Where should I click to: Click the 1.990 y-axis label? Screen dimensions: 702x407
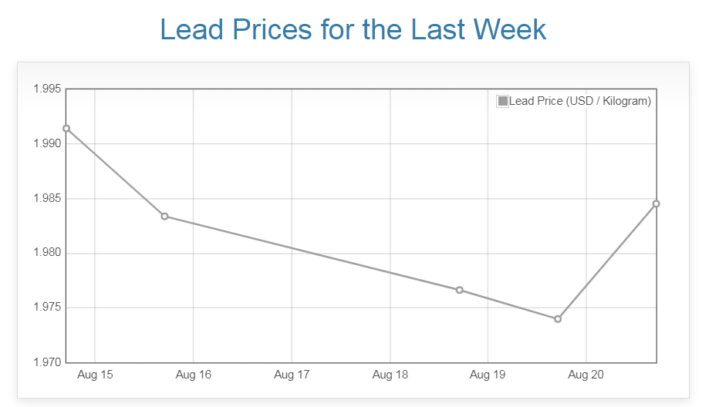[x=46, y=144]
